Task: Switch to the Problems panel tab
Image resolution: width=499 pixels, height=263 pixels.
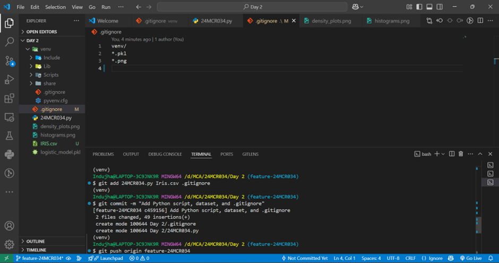Action: click(103, 154)
